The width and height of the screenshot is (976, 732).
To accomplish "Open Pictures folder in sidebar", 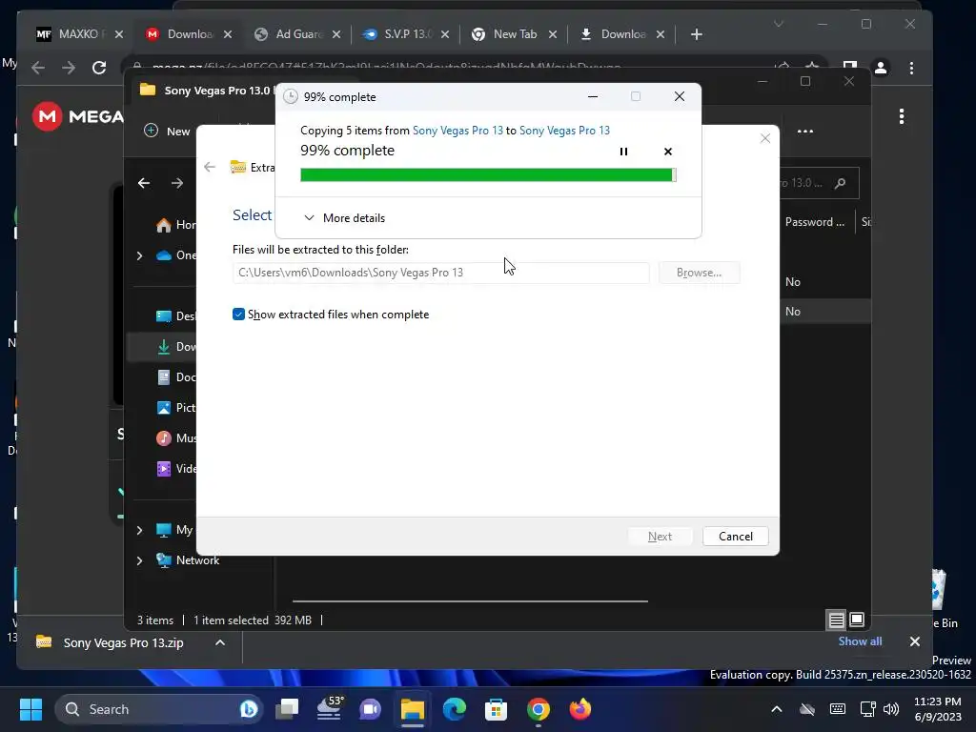I will [x=175, y=408].
